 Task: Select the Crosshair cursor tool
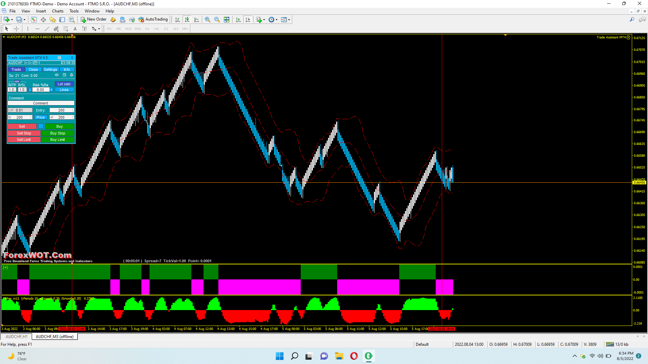16,29
